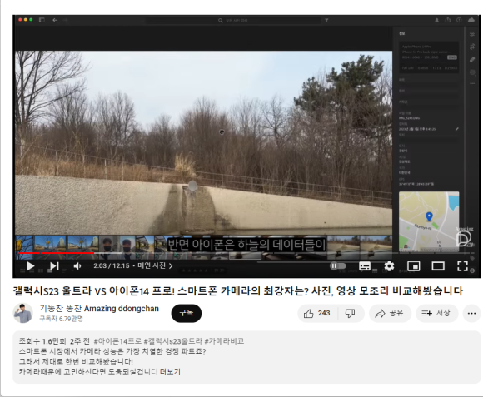Skip to next video
Image resolution: width=483 pixels, height=397 pixels.
54,266
